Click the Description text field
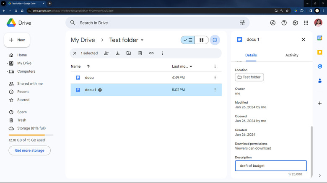327x183 pixels. pos(271,166)
